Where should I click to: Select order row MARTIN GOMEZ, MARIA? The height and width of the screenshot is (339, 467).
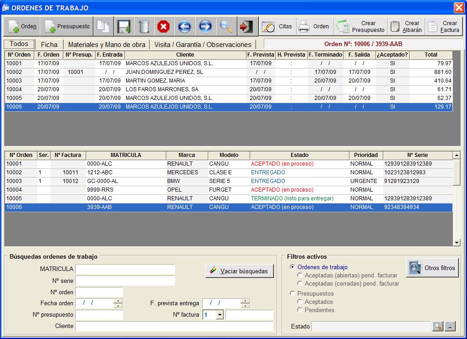pos(229,80)
